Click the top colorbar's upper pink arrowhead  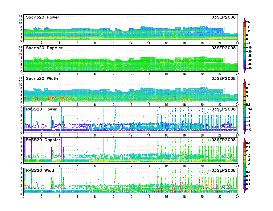[245, 20]
